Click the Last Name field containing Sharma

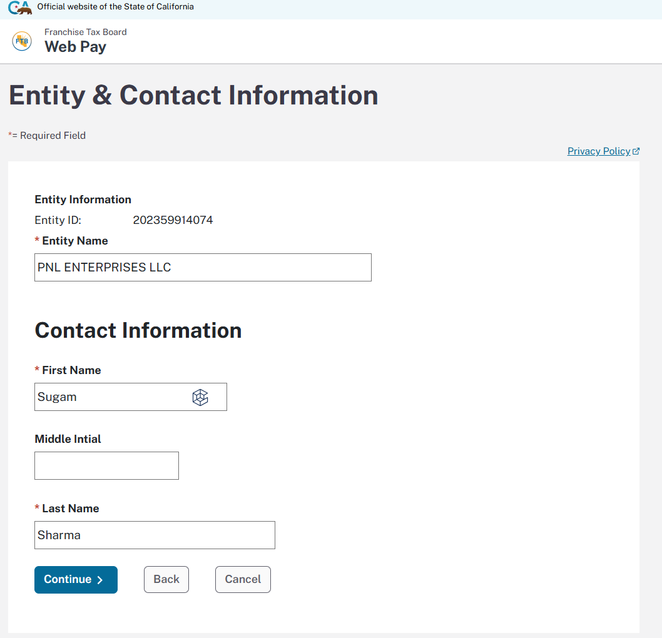click(x=155, y=535)
